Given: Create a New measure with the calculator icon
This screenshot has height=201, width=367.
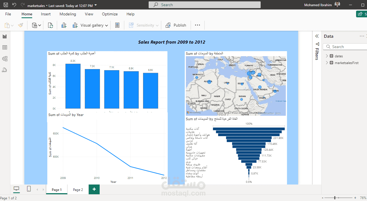Looking at the screenshot, I should tap(117, 25).
